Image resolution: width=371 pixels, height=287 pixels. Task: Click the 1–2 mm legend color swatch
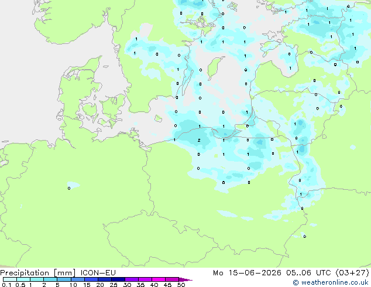coord(37,279)
